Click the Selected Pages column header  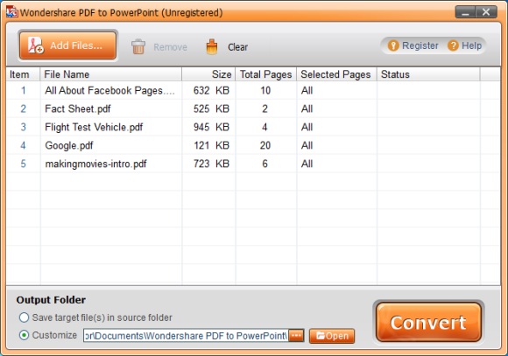336,74
